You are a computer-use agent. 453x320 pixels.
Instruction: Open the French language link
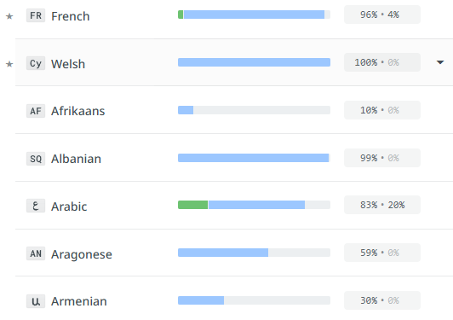tap(70, 16)
